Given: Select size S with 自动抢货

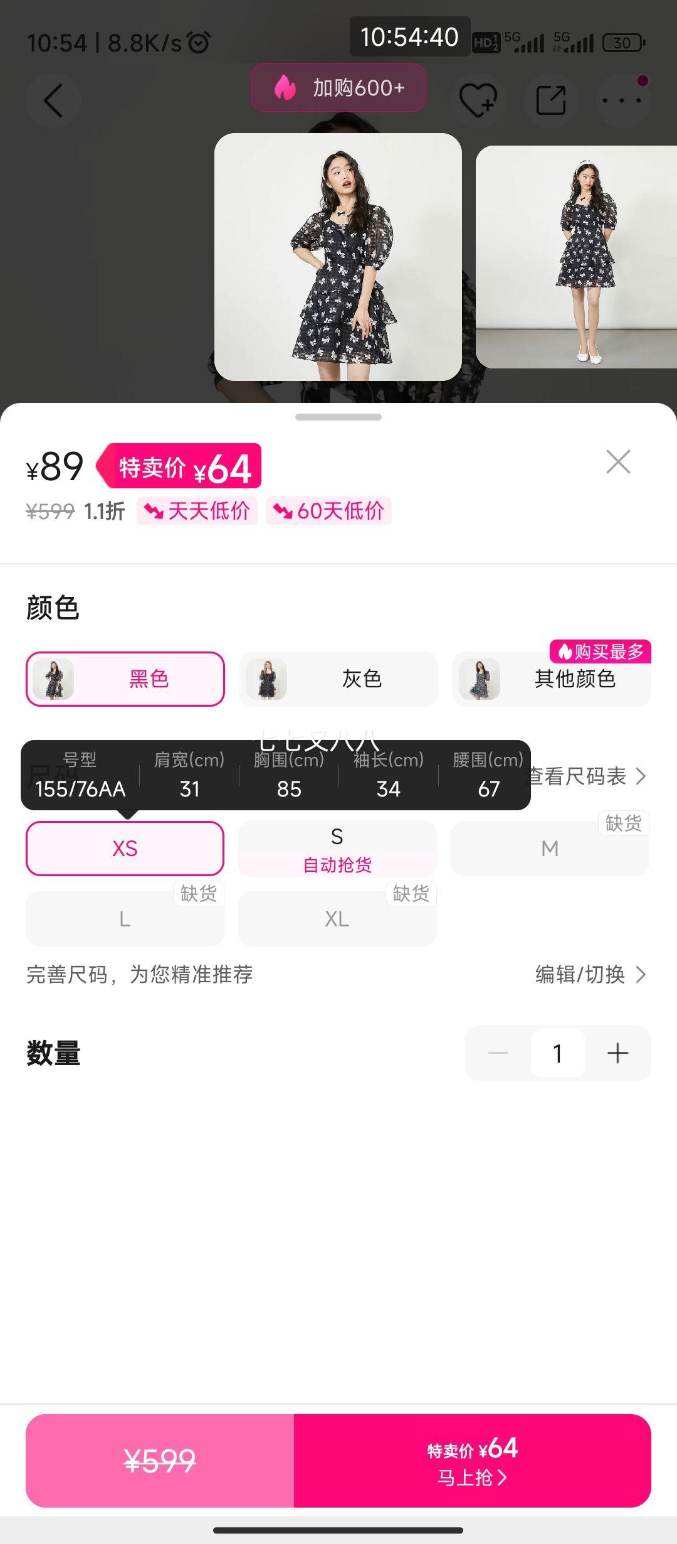Looking at the screenshot, I should (337, 849).
